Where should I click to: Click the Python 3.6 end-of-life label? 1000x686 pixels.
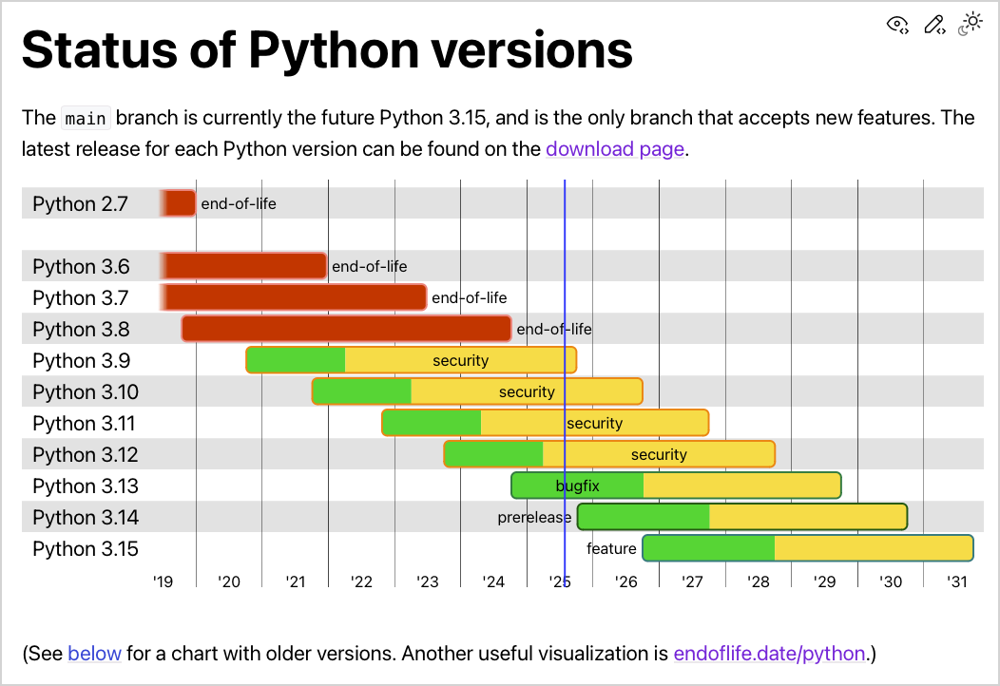pos(372,266)
